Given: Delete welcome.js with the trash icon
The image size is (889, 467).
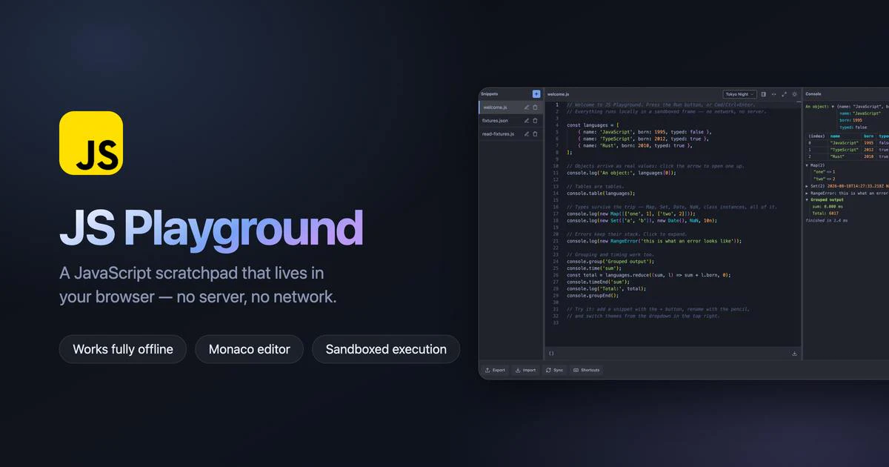Looking at the screenshot, I should pyautogui.click(x=536, y=107).
